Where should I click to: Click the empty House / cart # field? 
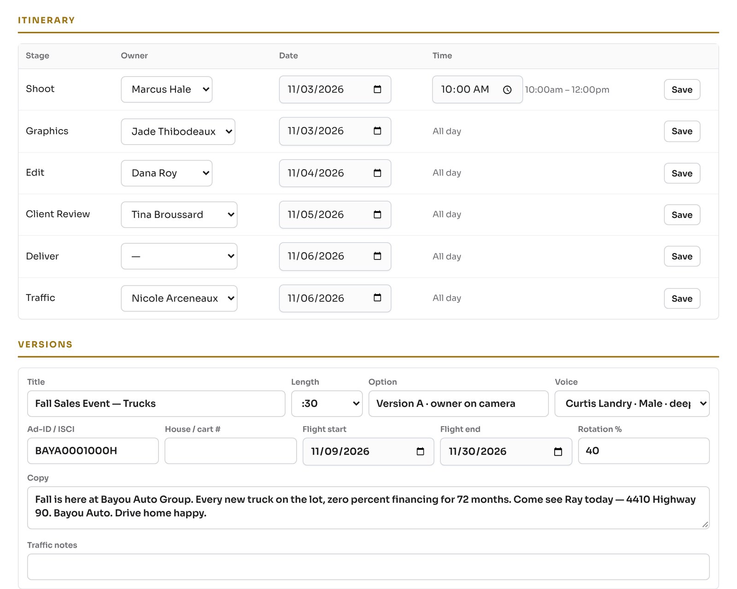[x=231, y=451]
